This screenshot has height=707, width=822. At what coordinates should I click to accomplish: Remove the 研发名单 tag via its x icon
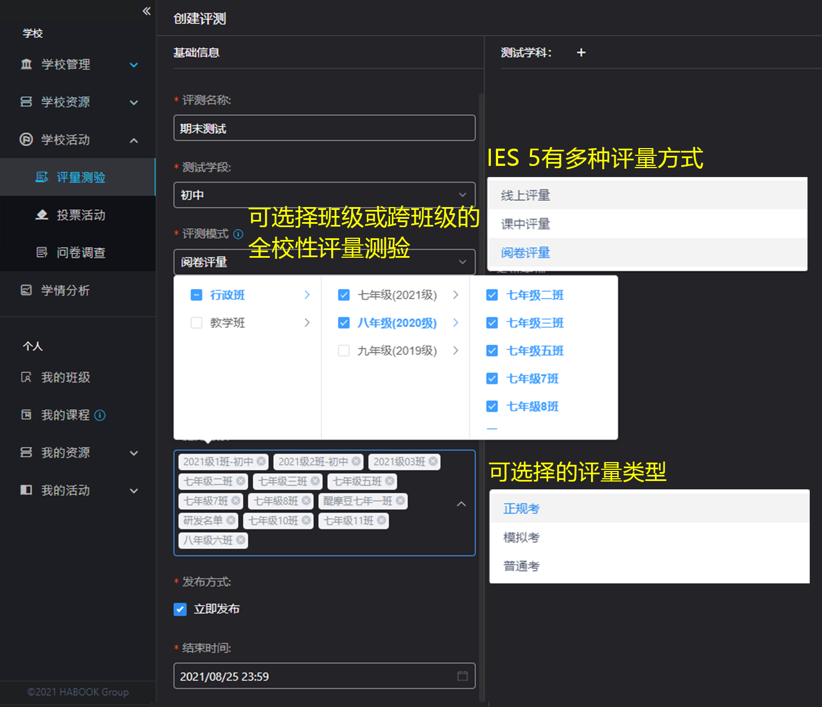pos(230,521)
